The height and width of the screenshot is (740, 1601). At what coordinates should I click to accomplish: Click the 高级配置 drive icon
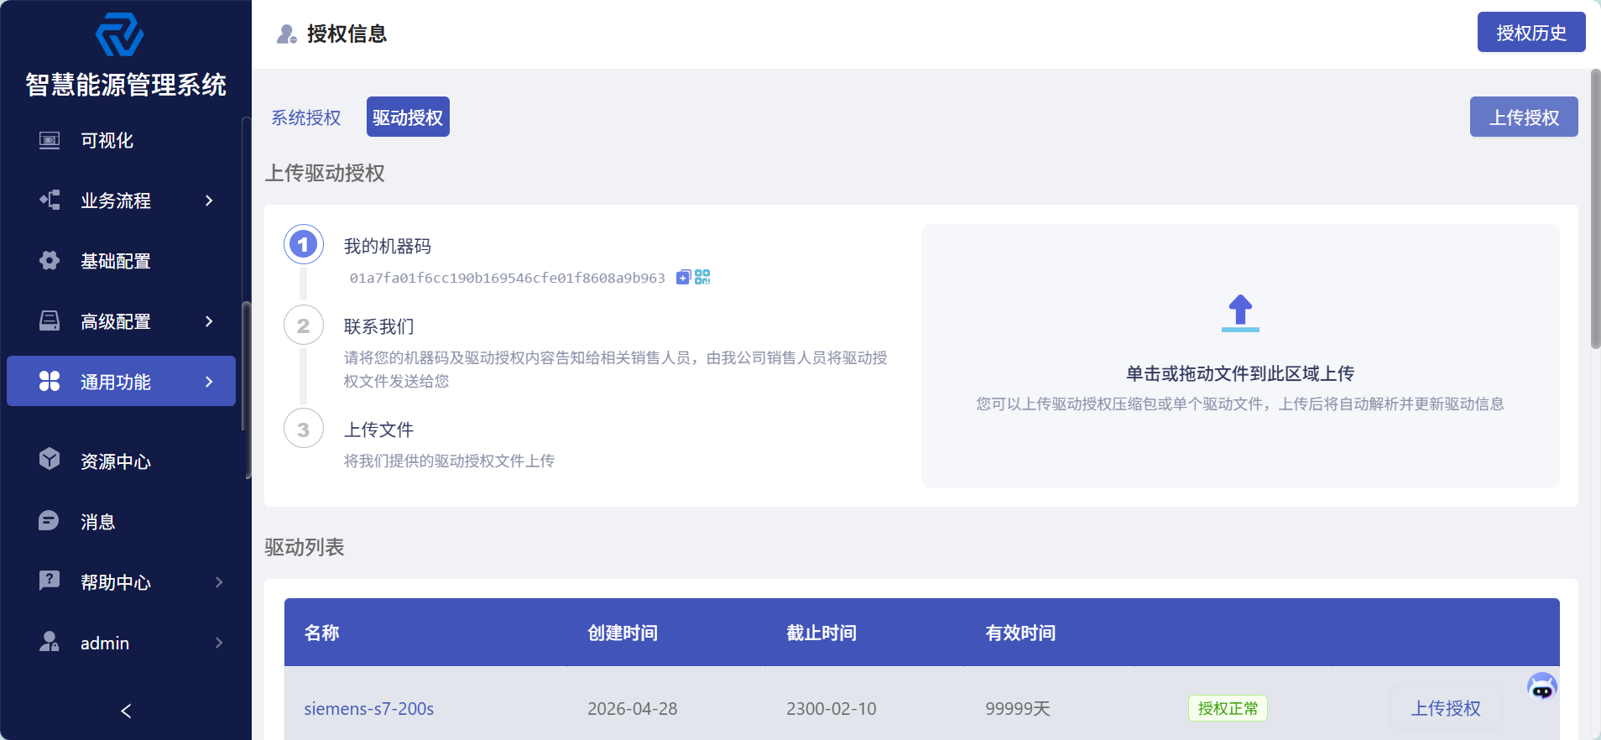tap(50, 321)
